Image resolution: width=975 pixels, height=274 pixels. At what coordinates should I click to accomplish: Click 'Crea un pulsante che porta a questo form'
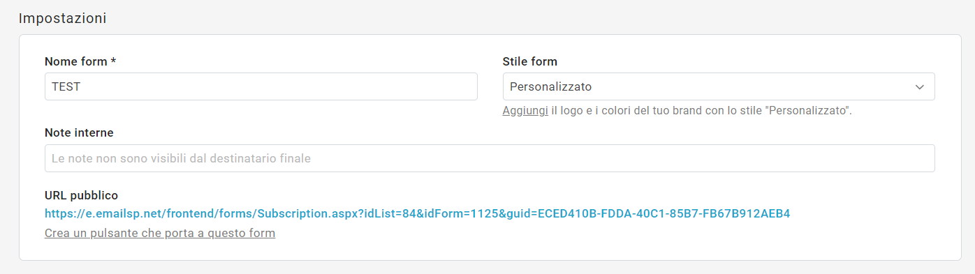click(x=160, y=233)
